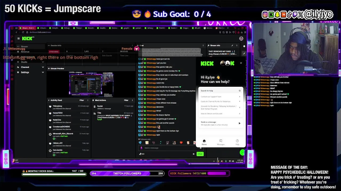Click the green Chat send button
This screenshot has height=191, width=341.
coord(200,154)
